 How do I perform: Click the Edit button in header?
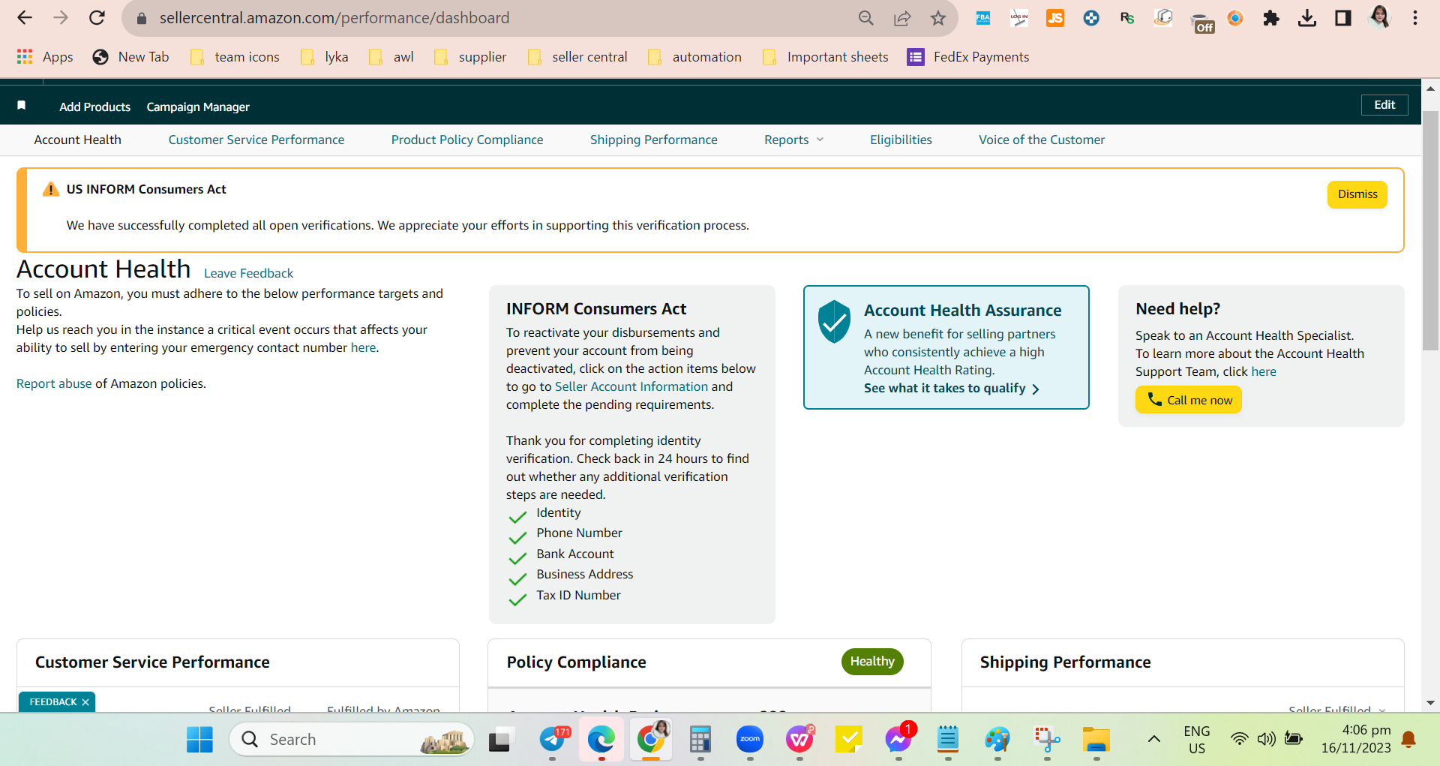(x=1384, y=105)
